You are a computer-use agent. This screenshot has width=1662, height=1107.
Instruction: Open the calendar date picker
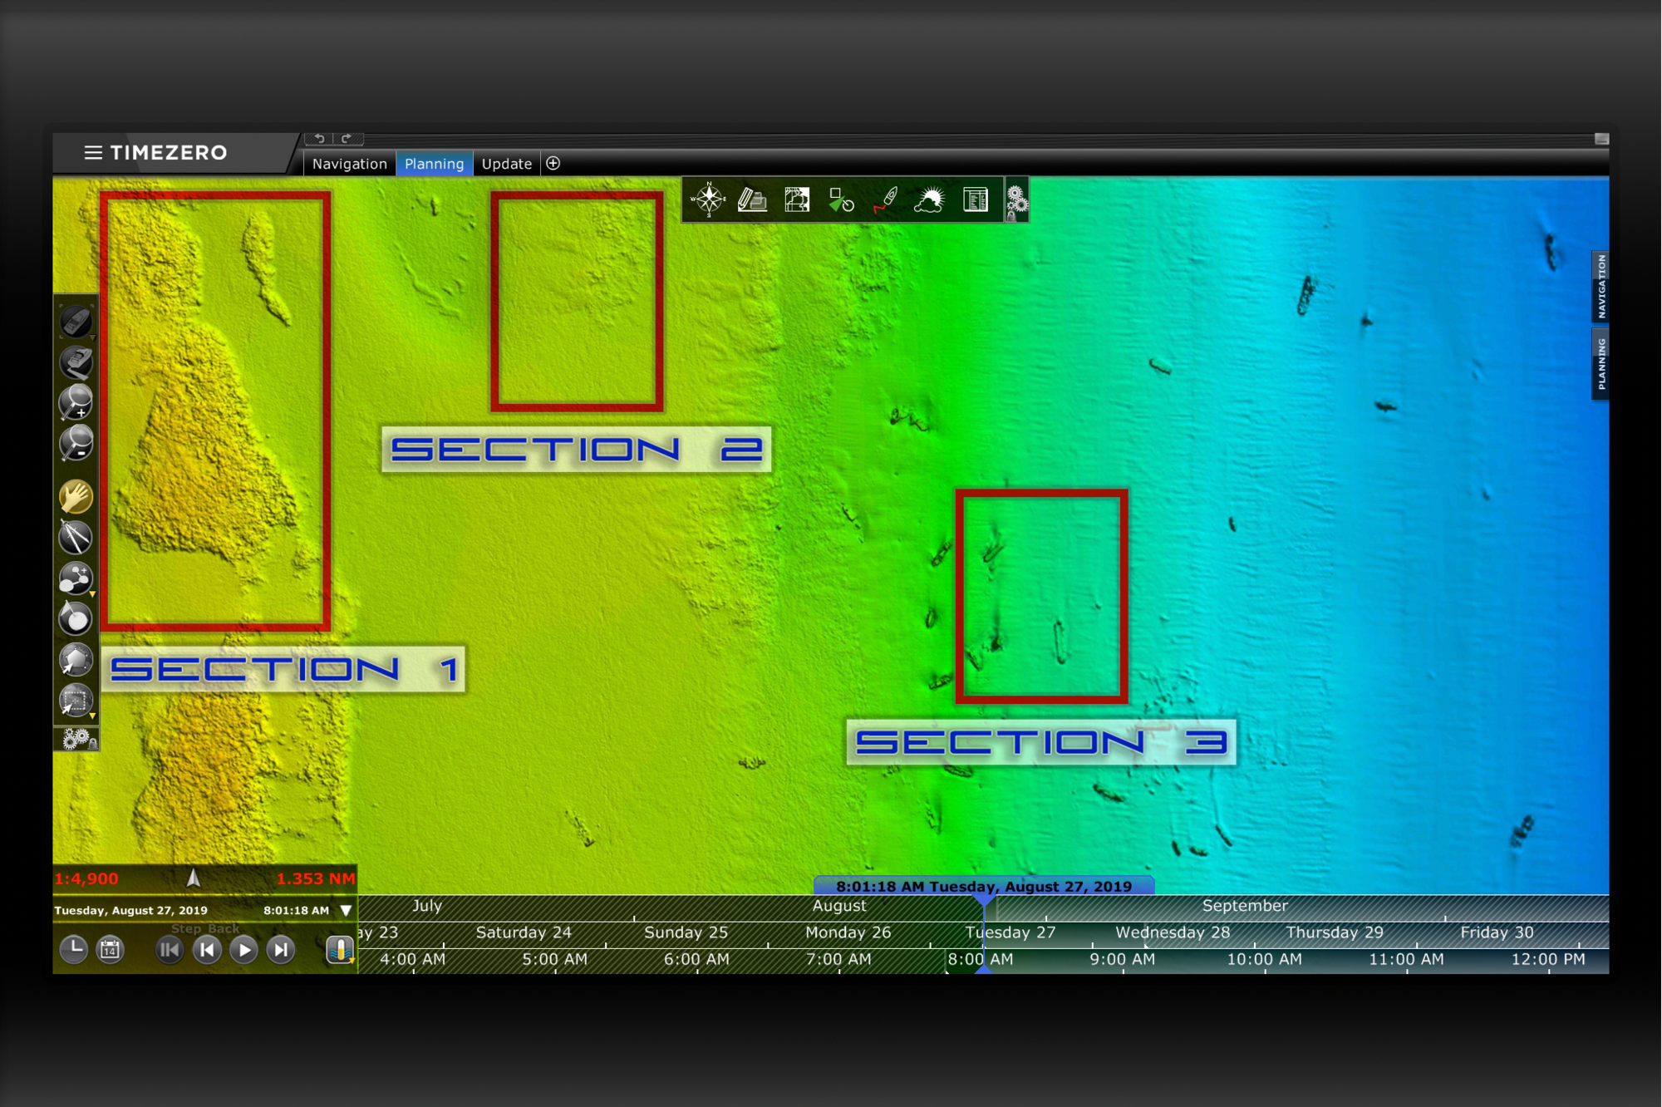(x=111, y=949)
